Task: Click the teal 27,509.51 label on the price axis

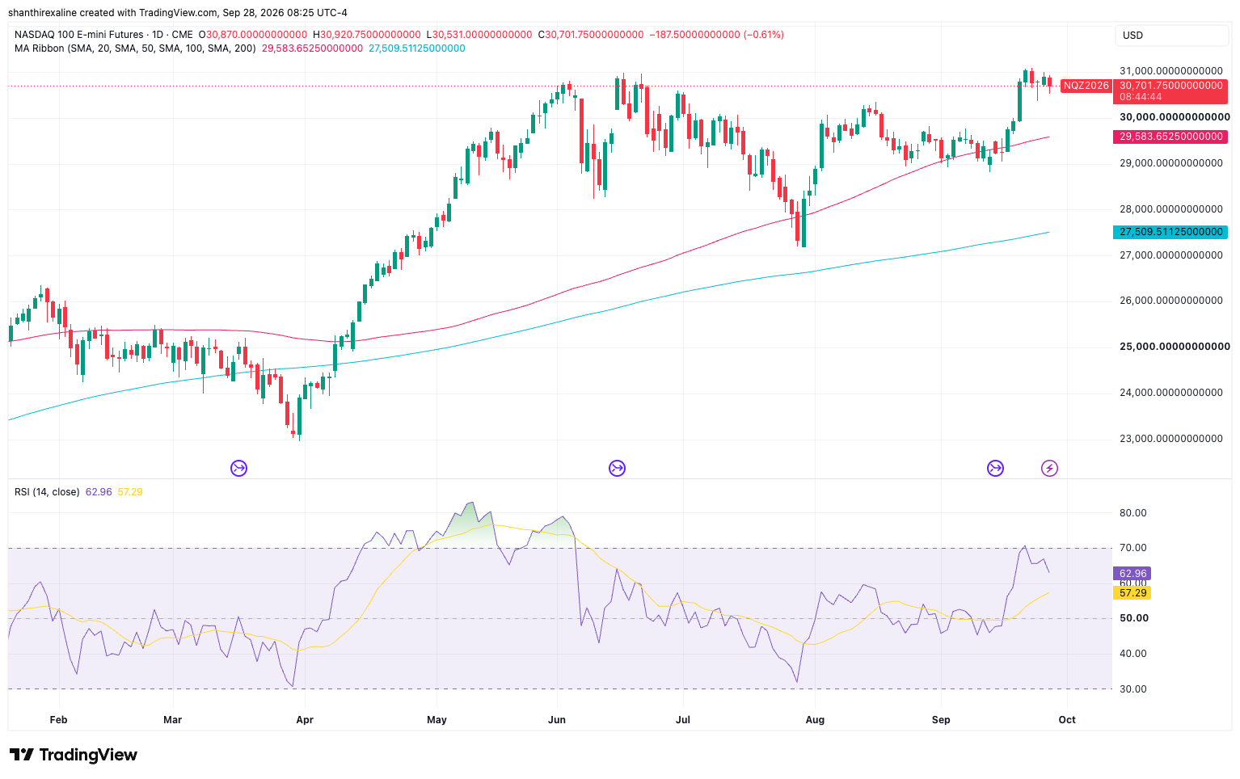Action: pyautogui.click(x=1170, y=232)
